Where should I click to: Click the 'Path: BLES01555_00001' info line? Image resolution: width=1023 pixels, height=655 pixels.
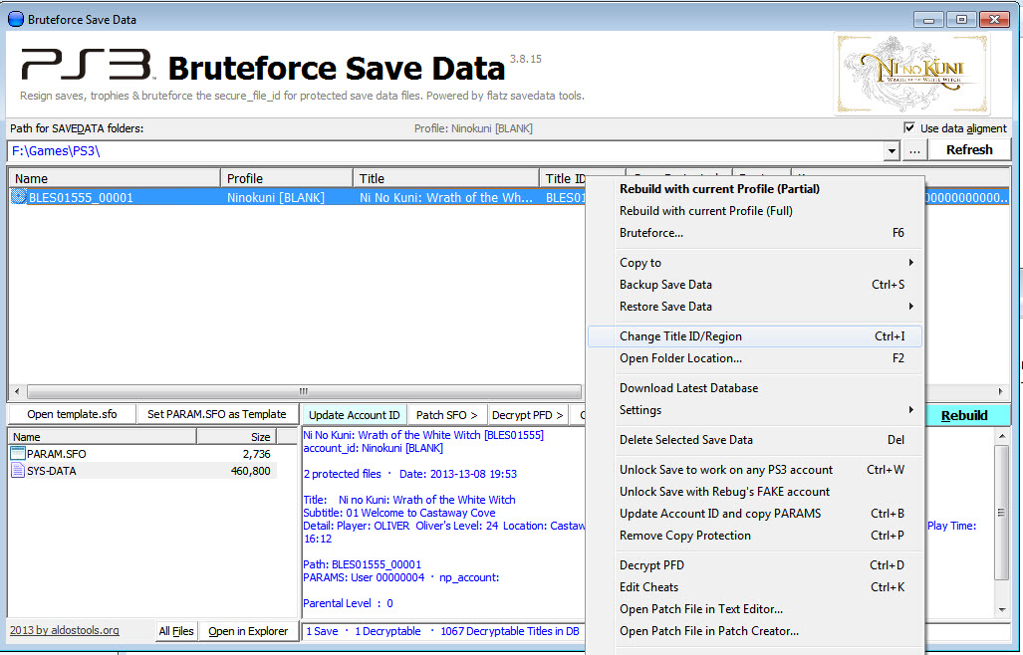click(x=363, y=564)
